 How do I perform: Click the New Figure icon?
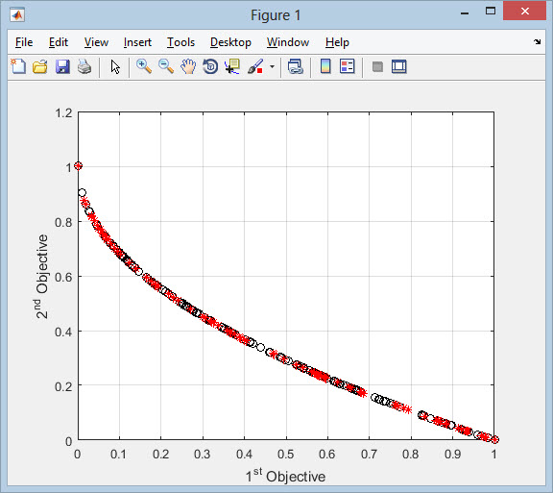18,66
